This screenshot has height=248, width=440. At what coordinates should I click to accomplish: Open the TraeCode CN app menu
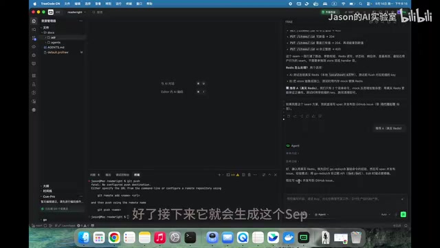point(50,3)
